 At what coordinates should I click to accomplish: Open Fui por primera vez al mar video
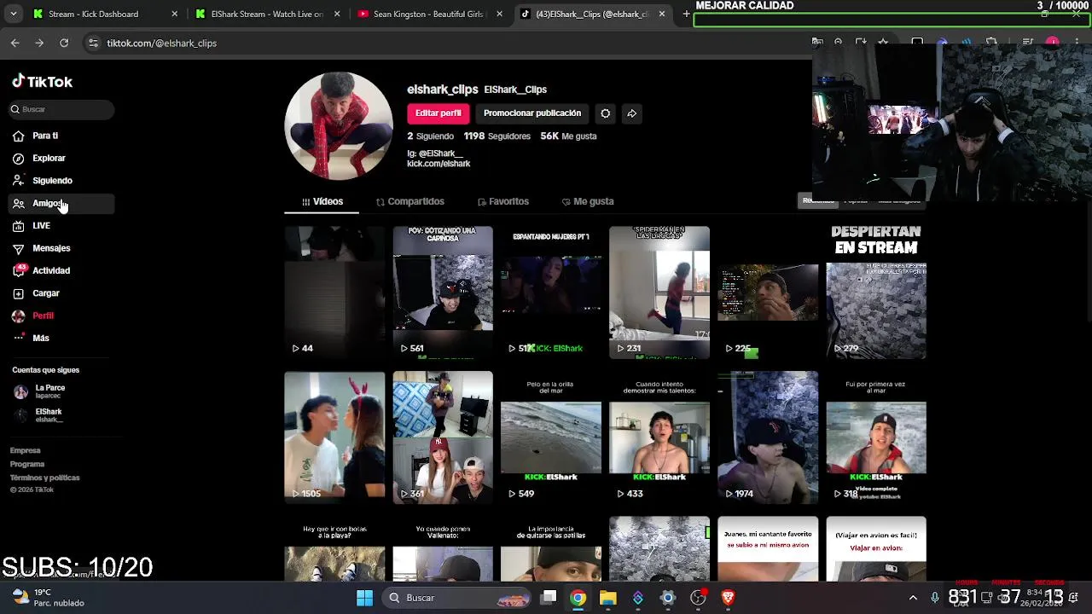876,437
